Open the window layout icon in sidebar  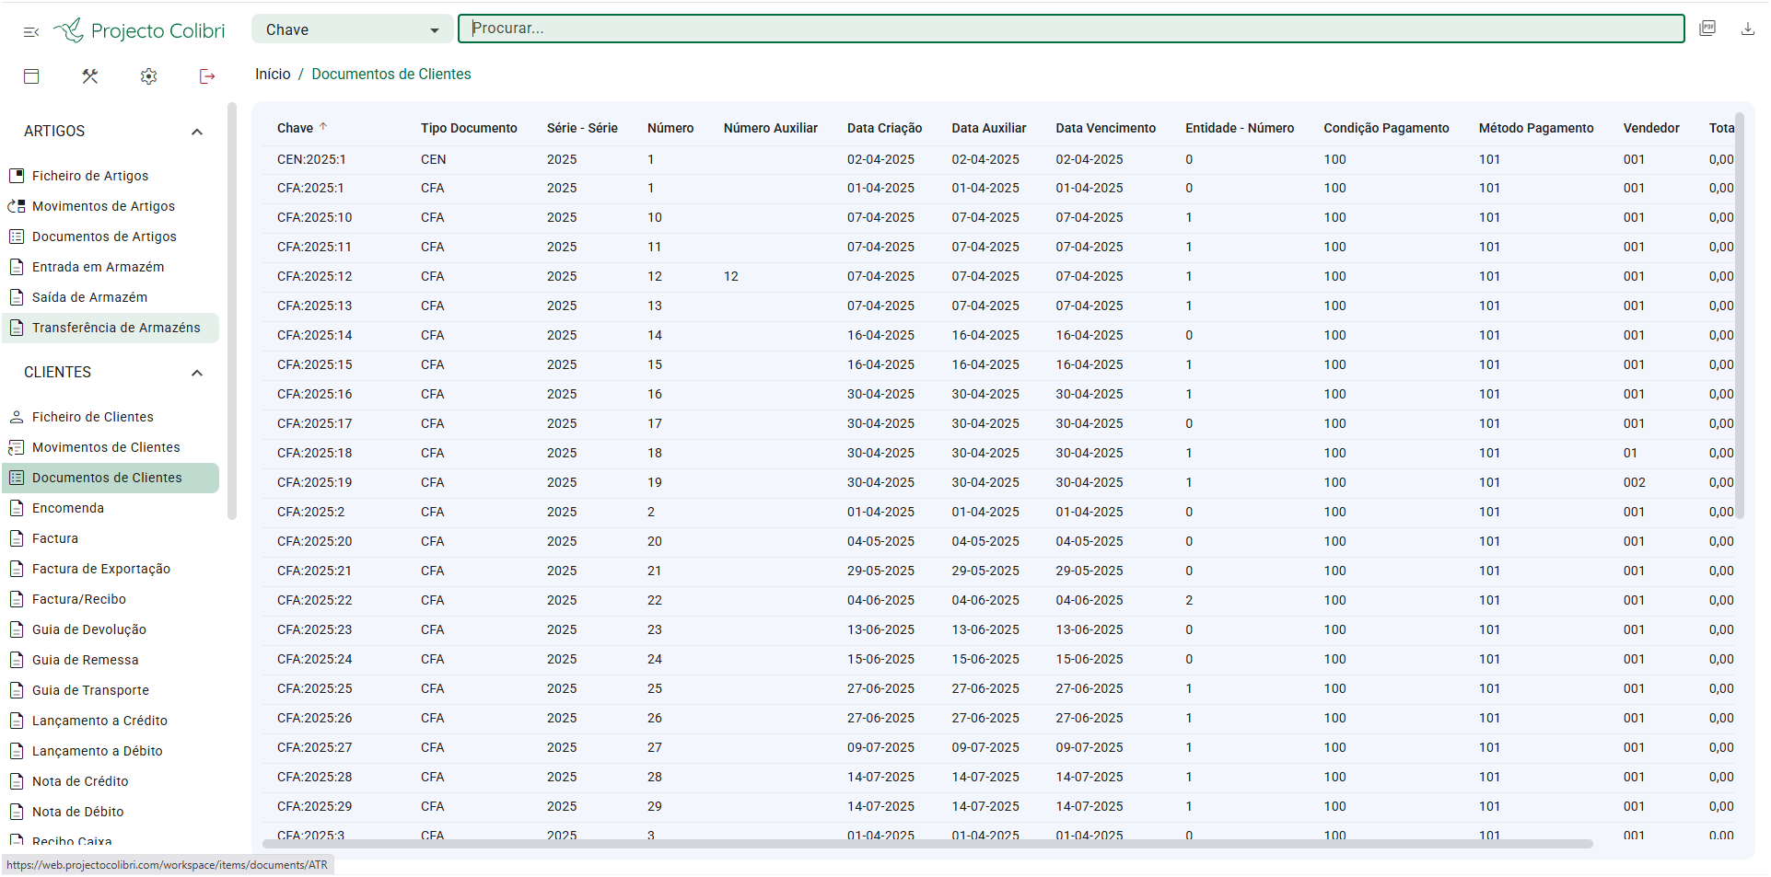31,76
